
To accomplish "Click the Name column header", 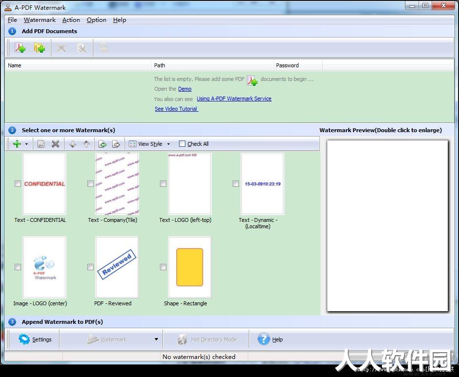I will pyautogui.click(x=78, y=65).
